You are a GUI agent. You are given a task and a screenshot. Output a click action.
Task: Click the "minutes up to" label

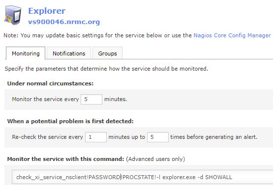(x=127, y=137)
